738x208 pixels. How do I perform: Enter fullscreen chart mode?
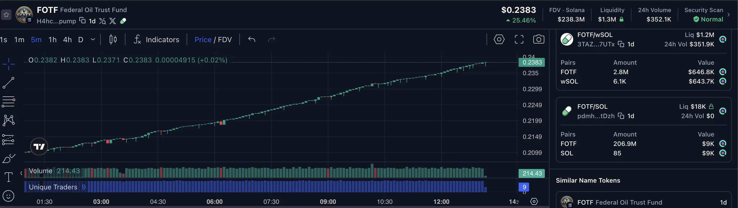pos(519,39)
